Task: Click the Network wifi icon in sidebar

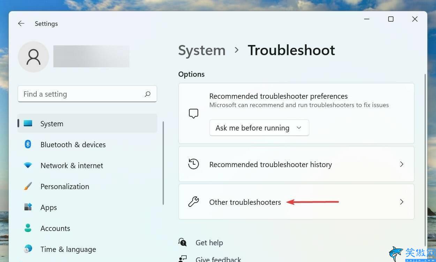Action: (x=28, y=165)
